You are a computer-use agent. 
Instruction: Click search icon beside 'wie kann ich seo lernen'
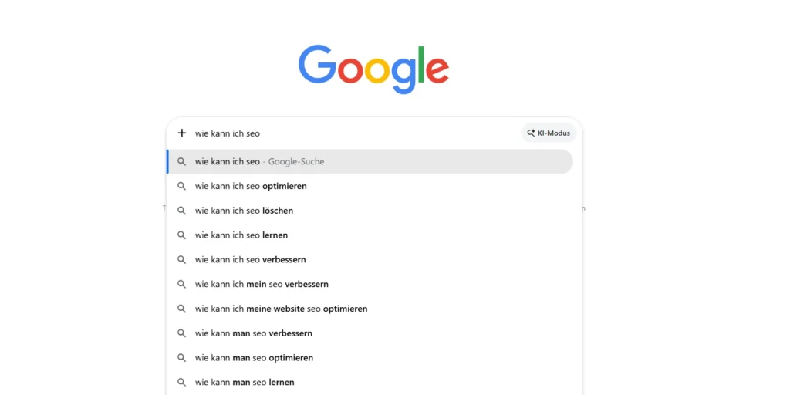[182, 235]
